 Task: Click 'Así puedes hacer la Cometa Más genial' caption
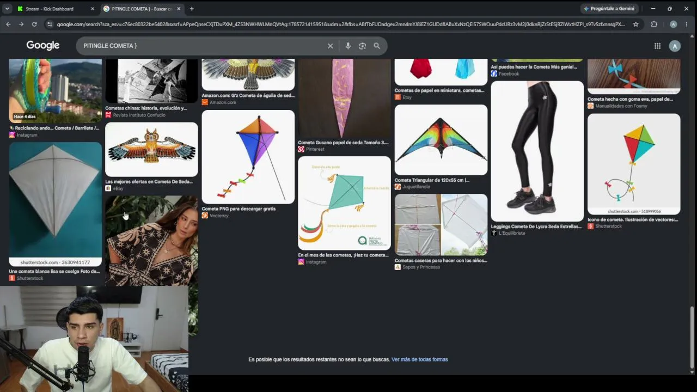point(534,67)
